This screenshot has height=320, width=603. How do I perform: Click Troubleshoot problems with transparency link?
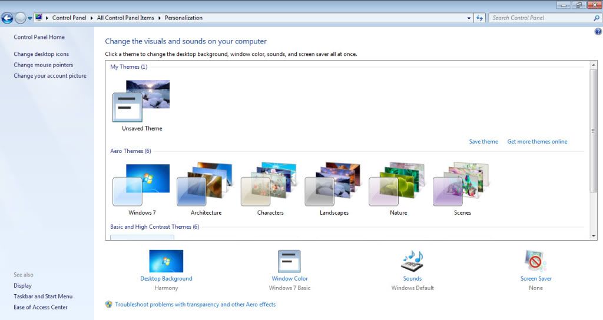coord(196,305)
